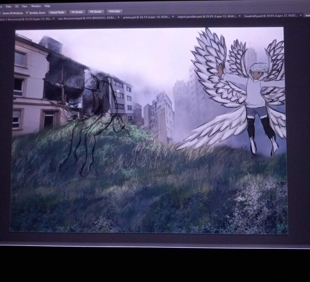Image resolution: width=310 pixels, height=282 pixels.
Task: Switch to the Untitled-1-Recovered document tab
Action: pos(25,19)
